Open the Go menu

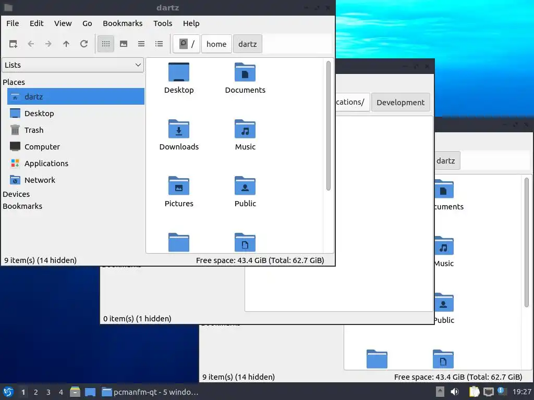pos(87,23)
